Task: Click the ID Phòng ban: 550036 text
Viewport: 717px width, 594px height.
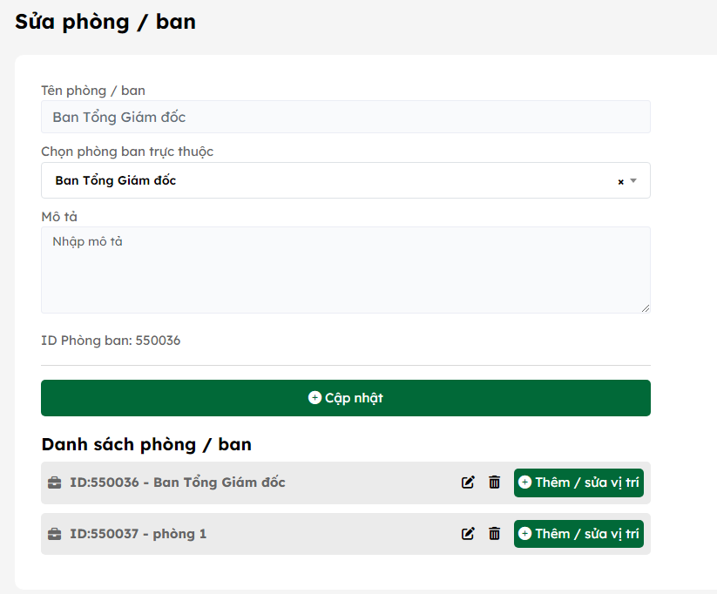Action: click(111, 341)
